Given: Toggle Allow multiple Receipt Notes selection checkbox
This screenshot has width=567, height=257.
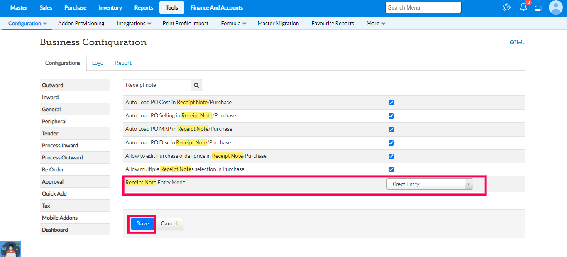Looking at the screenshot, I should click(391, 169).
